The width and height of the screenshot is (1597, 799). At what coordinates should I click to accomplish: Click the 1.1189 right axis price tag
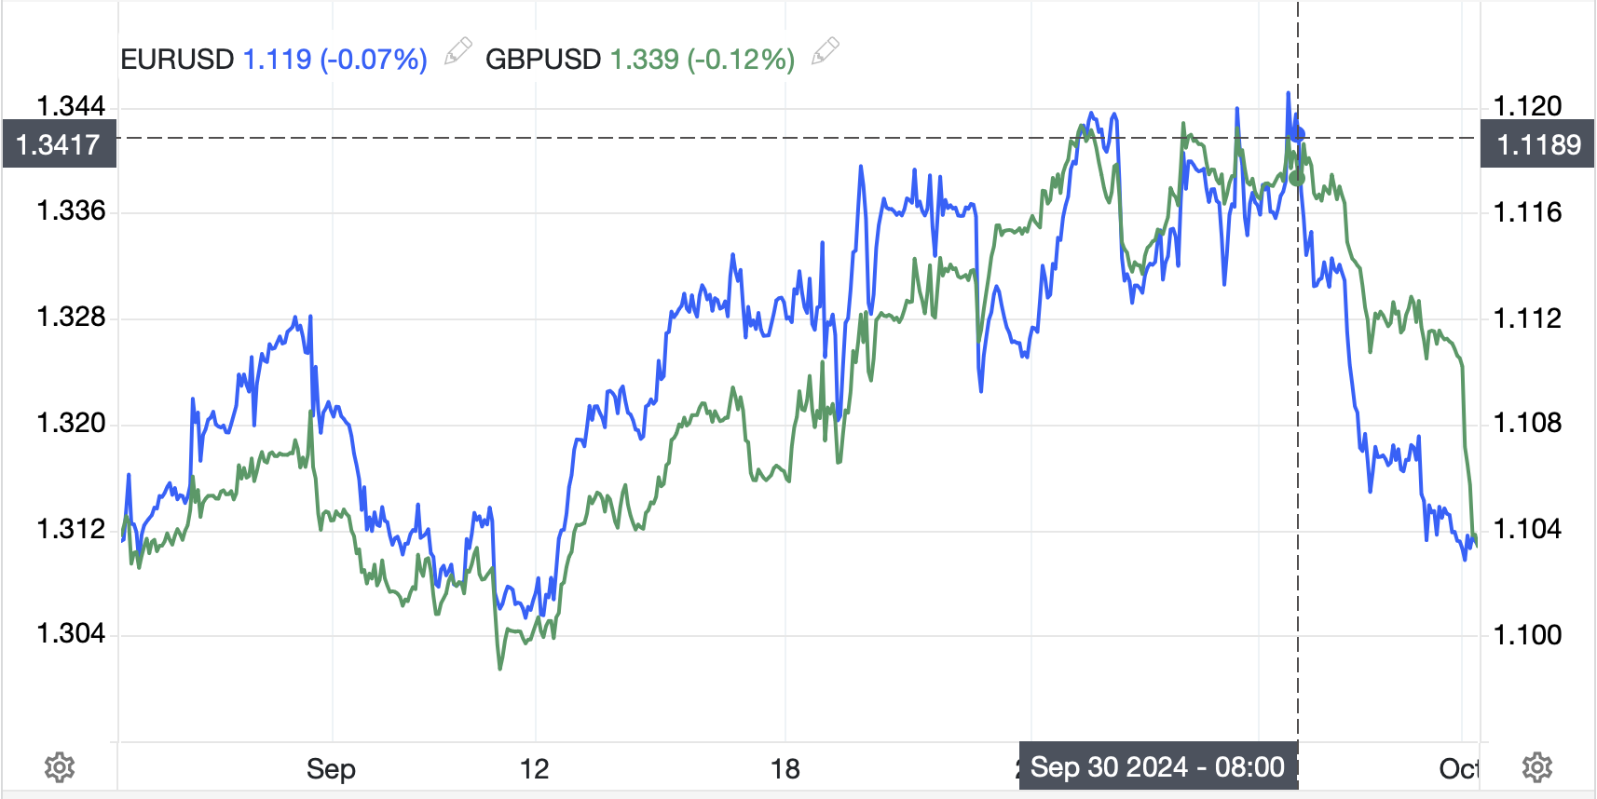[x=1538, y=144]
